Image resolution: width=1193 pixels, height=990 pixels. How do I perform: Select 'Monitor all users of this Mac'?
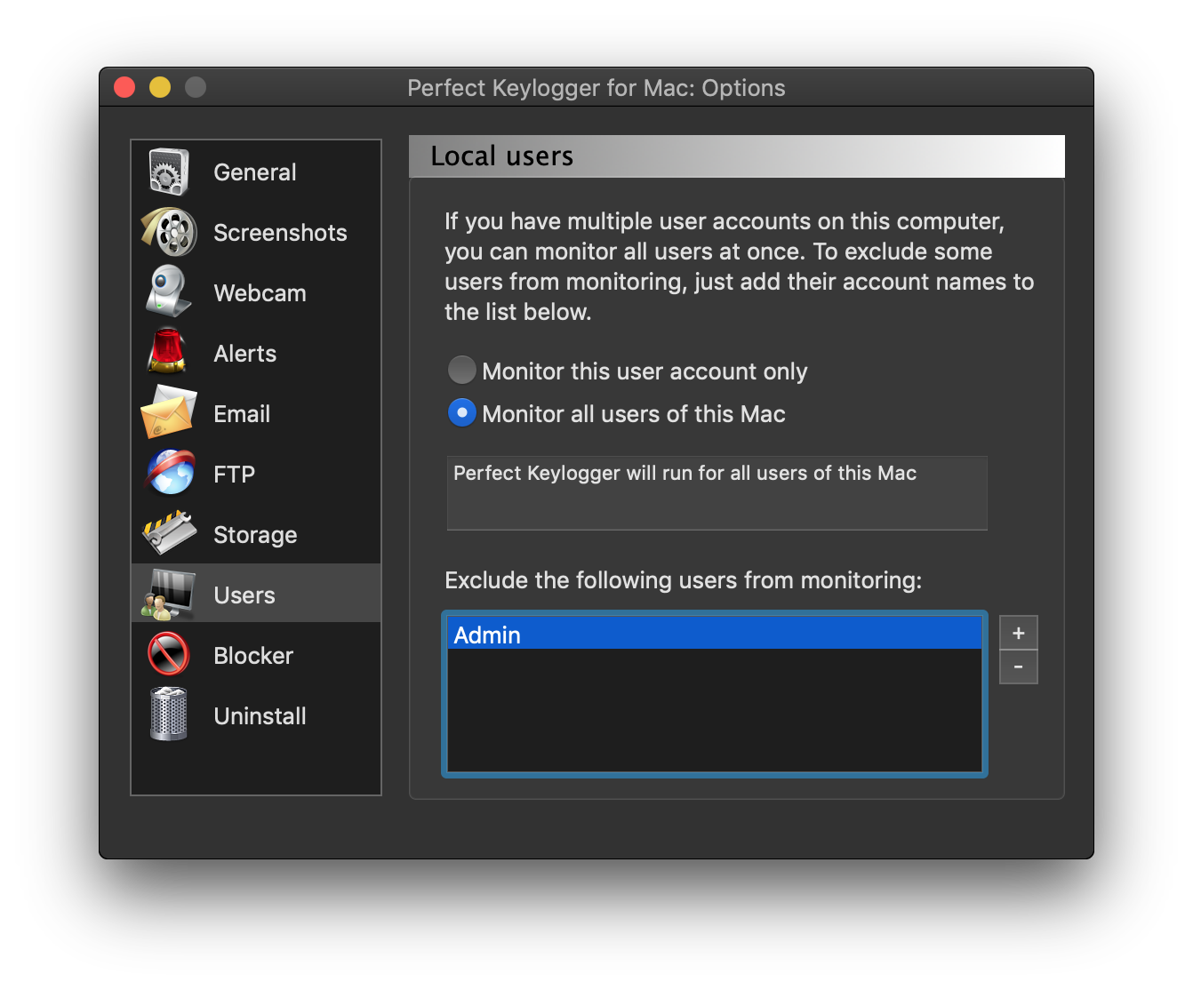pos(461,412)
